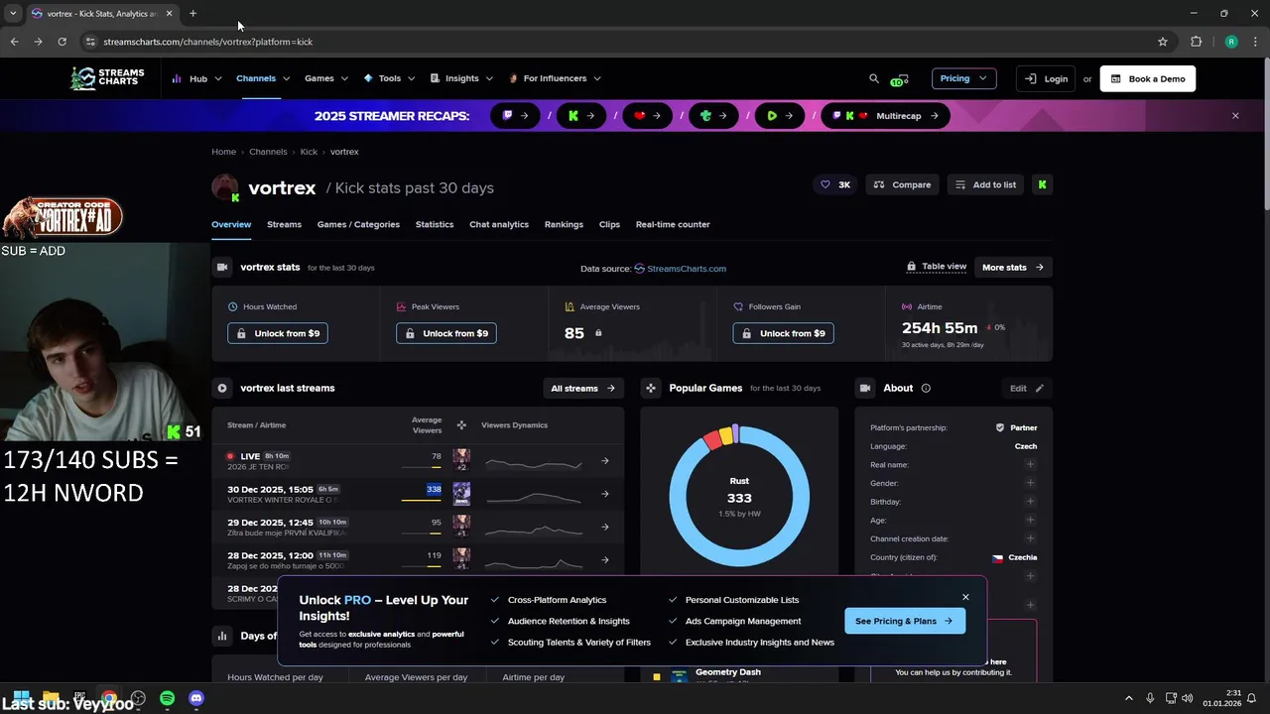
Task: Click the Compare button
Action: pyautogui.click(x=903, y=184)
